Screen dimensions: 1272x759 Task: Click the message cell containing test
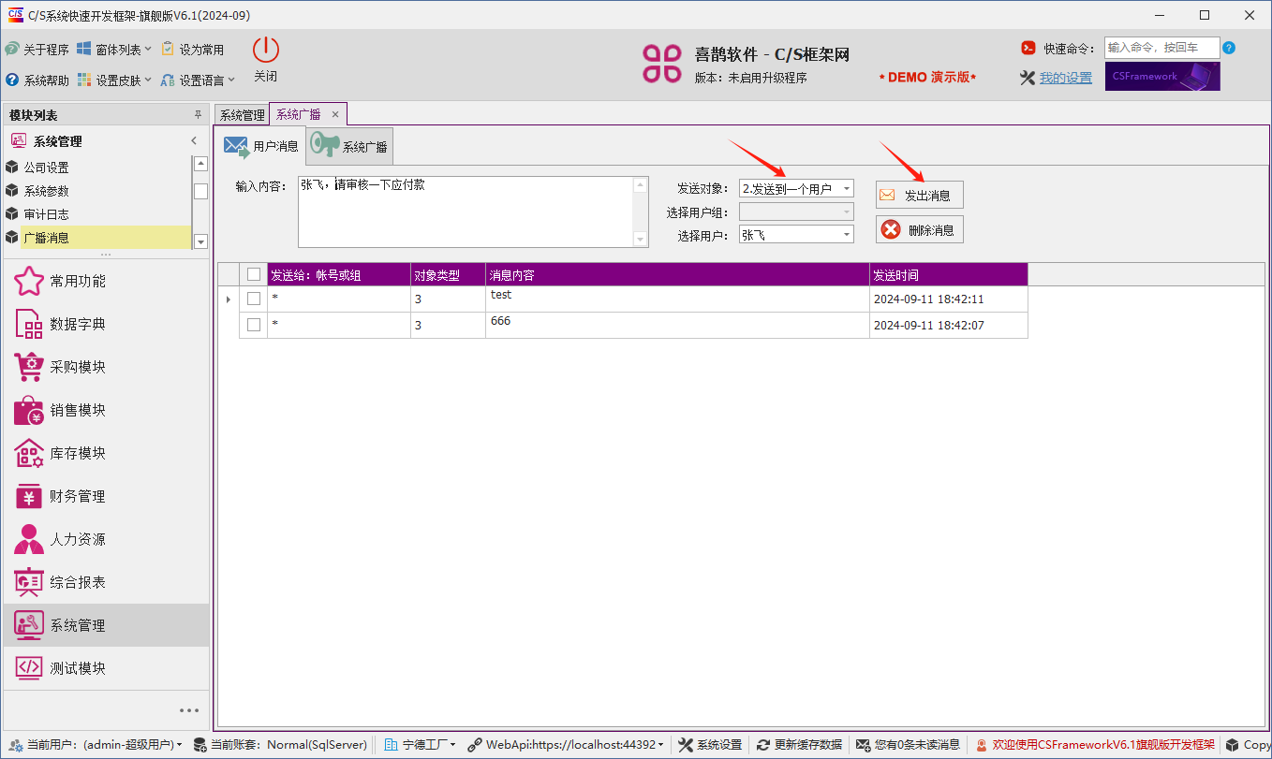pyautogui.click(x=677, y=299)
